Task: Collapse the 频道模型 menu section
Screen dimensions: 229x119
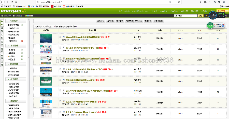Action: click(16, 79)
